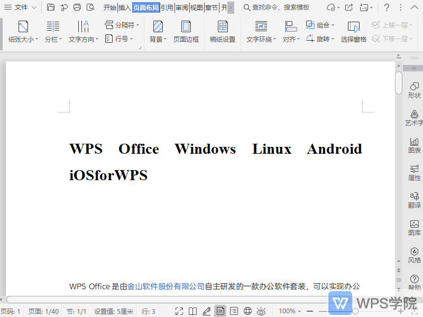
Task: Click the share document icon
Action: (x=349, y=7)
